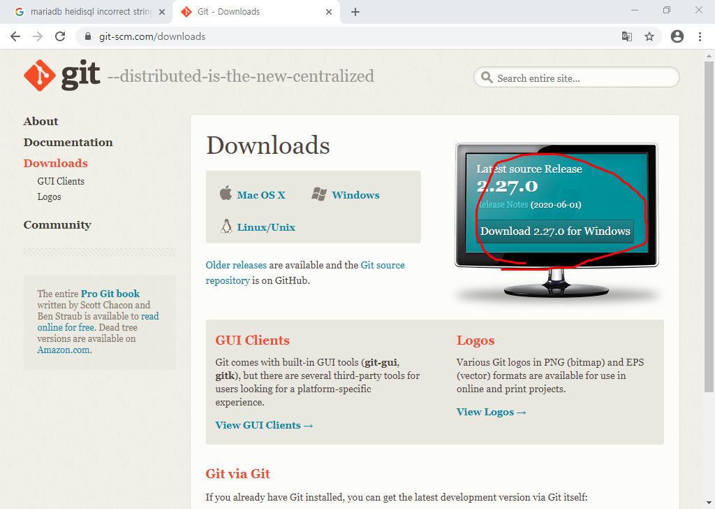Select Downloads in the sidebar

pyautogui.click(x=56, y=164)
